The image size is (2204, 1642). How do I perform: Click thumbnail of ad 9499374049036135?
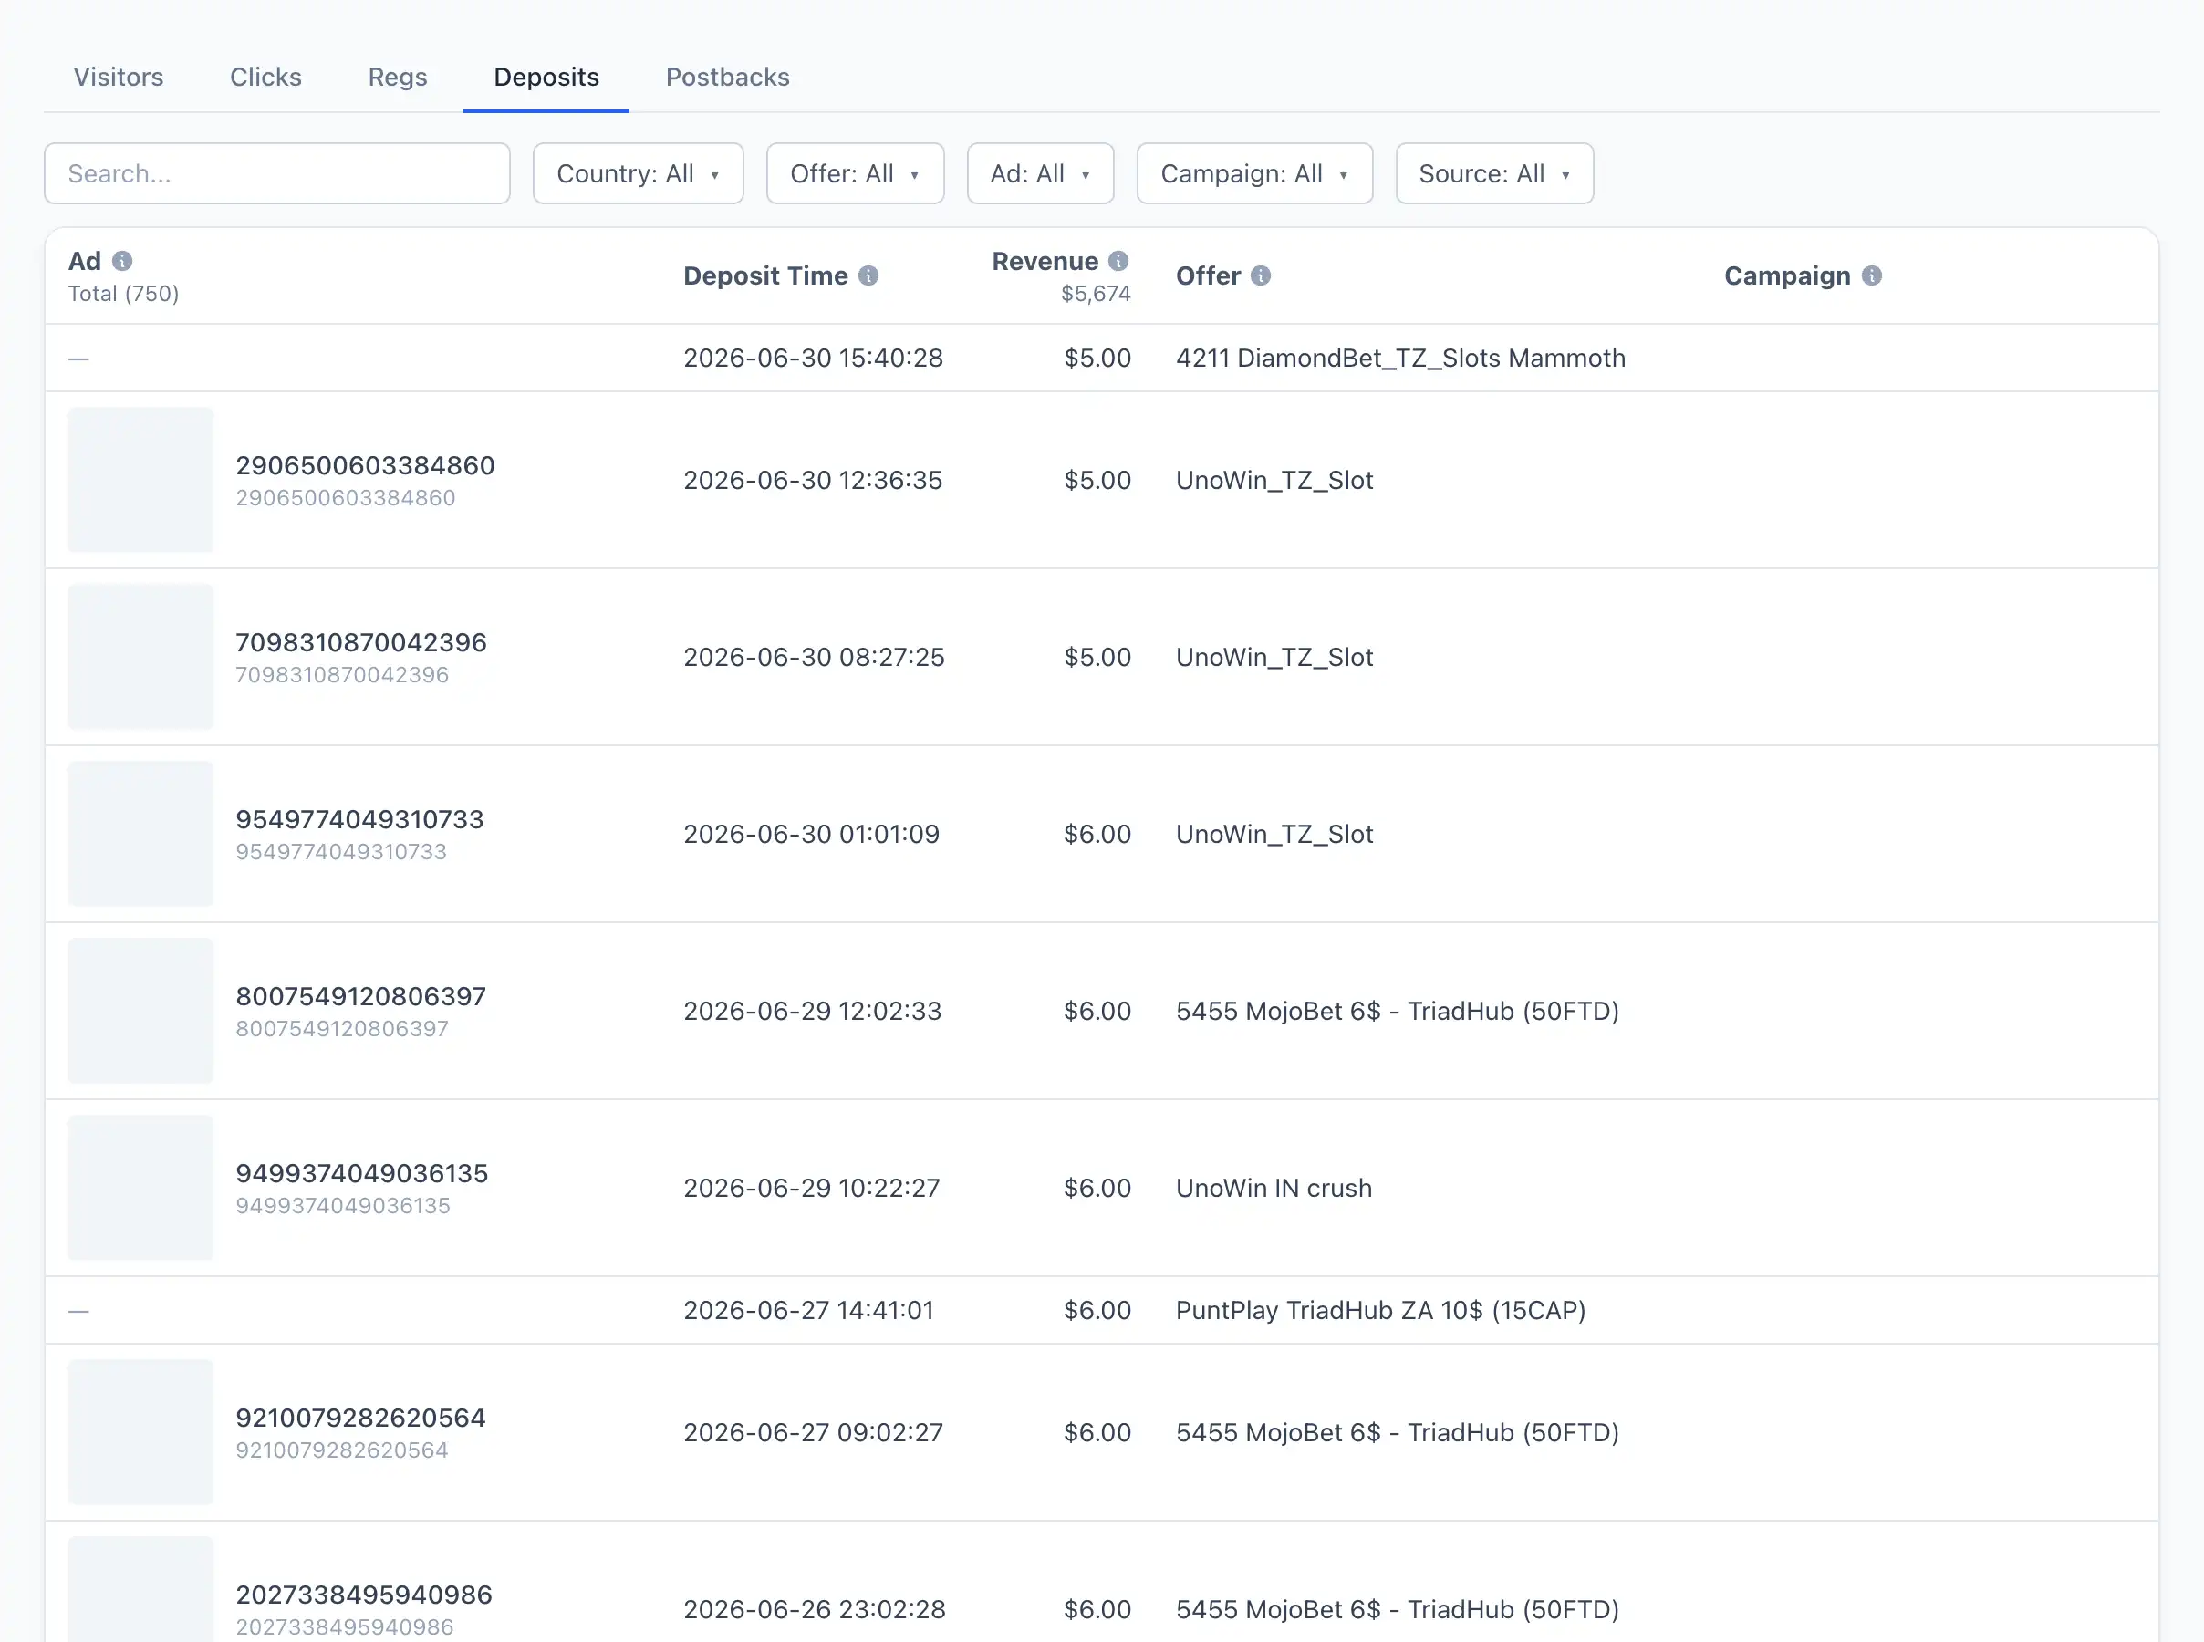click(140, 1188)
